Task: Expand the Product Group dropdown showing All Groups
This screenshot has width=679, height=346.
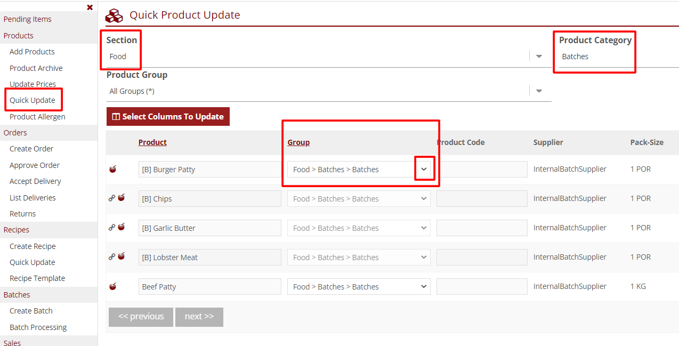Action: tap(538, 91)
